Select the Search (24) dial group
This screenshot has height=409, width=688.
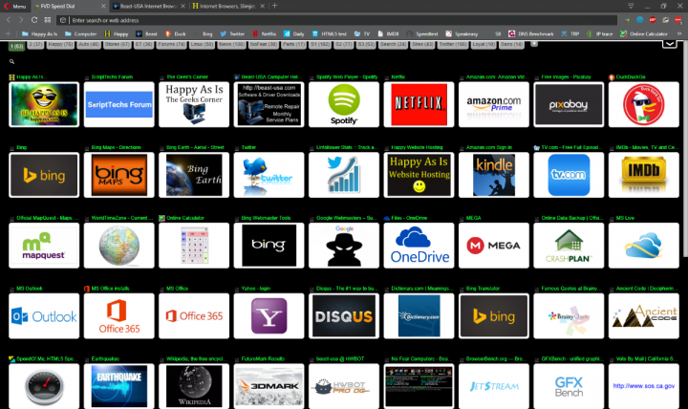[393, 45]
